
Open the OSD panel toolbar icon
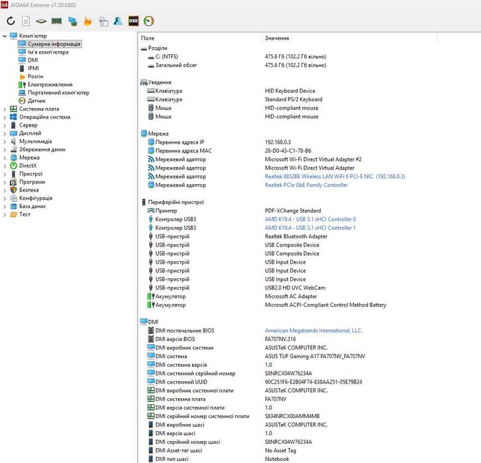(133, 21)
